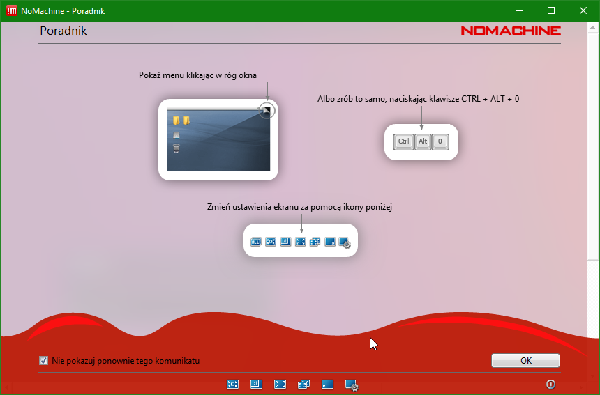This screenshot has width=600, height=395.
Task: Click the fullscreen on all monitors icon in the bottom toolbar
Action: 303,384
